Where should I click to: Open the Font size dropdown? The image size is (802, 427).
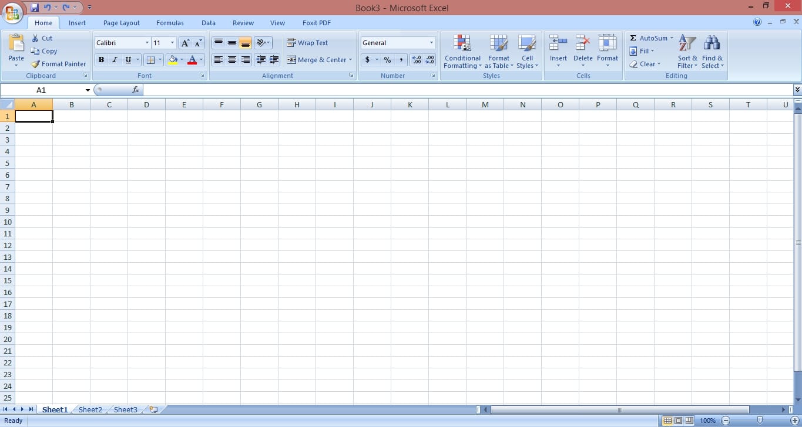[x=172, y=43]
